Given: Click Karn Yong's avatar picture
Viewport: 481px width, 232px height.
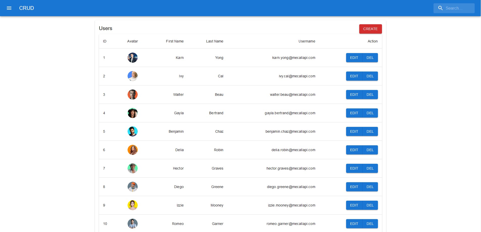Looking at the screenshot, I should tap(132, 58).
